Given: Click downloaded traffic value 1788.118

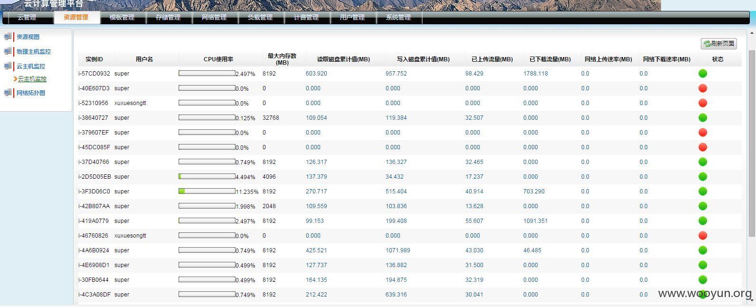Looking at the screenshot, I should pos(536,74).
